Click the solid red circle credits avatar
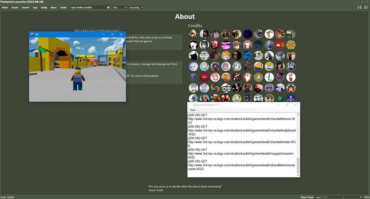 point(204,77)
